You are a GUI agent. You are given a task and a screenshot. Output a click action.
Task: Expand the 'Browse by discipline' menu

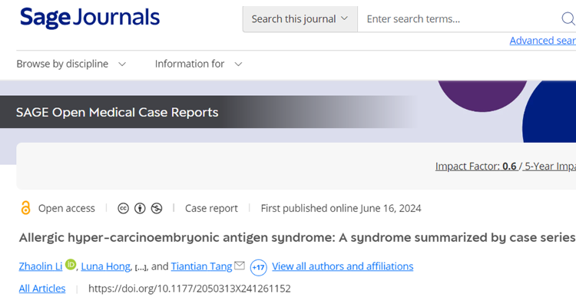pos(71,64)
